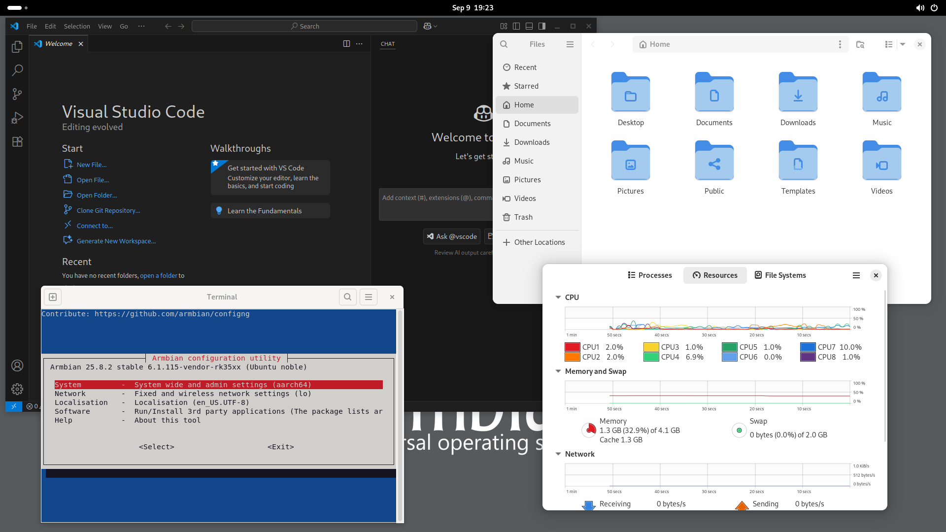The height and width of the screenshot is (532, 946).
Task: Switch to the File Systems tab
Action: click(780, 275)
